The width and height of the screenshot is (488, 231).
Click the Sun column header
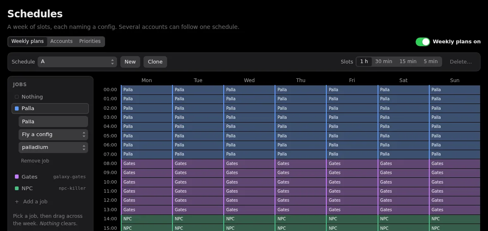pos(455,80)
